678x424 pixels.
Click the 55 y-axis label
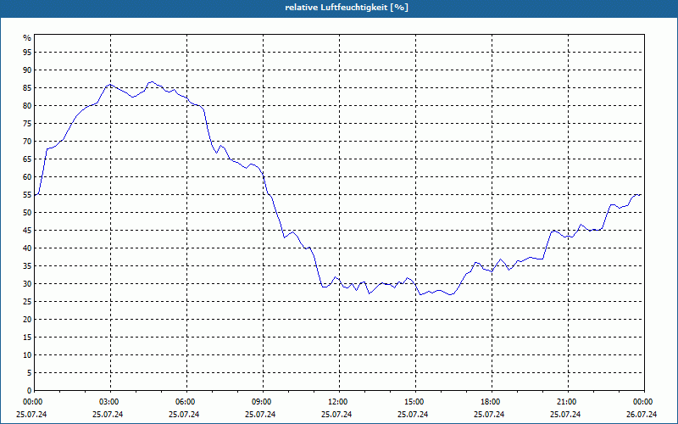point(27,195)
